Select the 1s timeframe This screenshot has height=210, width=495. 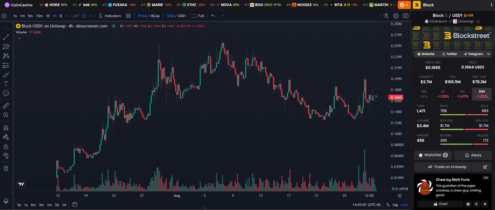(15, 16)
